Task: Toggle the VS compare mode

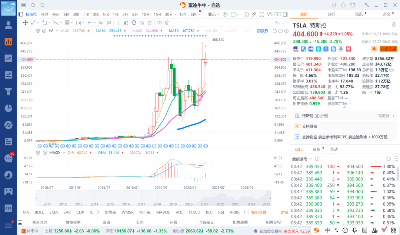Action: coord(270,14)
